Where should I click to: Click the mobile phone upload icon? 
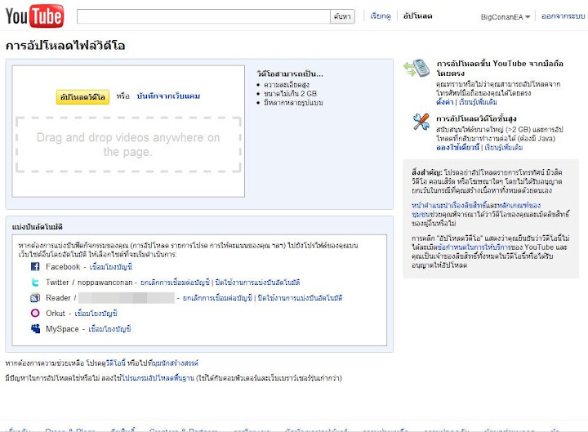[x=416, y=68]
